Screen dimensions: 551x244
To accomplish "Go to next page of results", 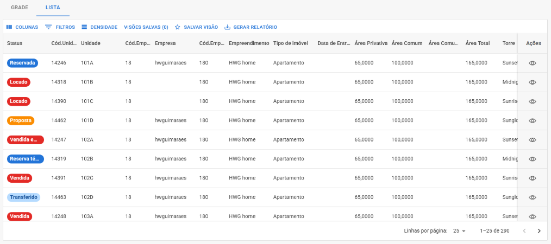I will 539,230.
